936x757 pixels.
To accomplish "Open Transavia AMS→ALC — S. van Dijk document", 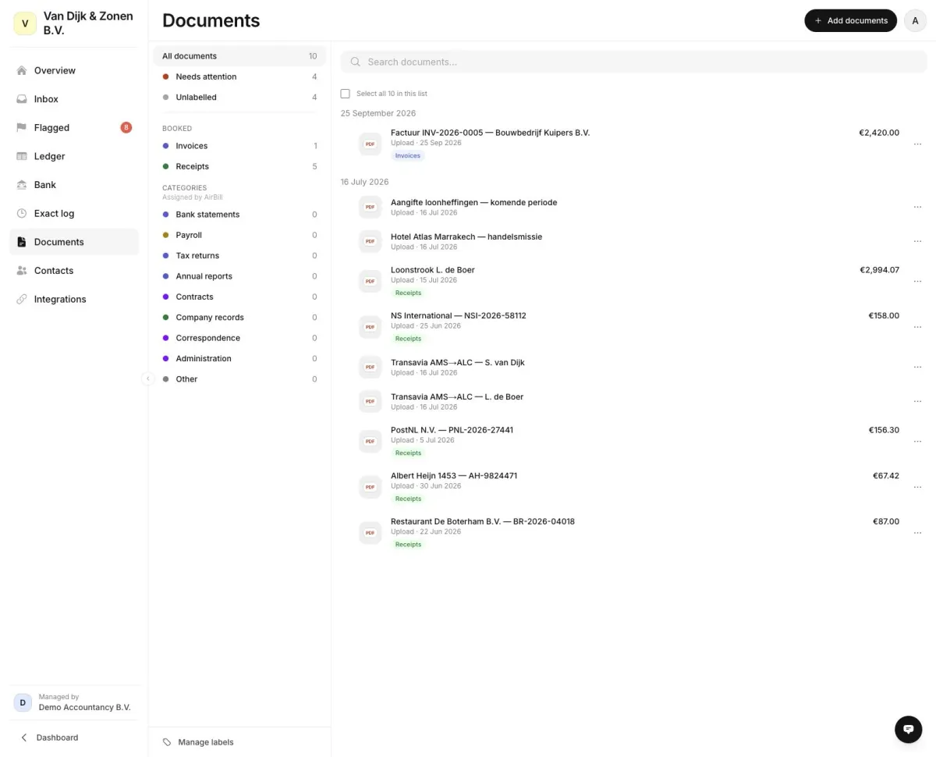I will click(x=458, y=362).
